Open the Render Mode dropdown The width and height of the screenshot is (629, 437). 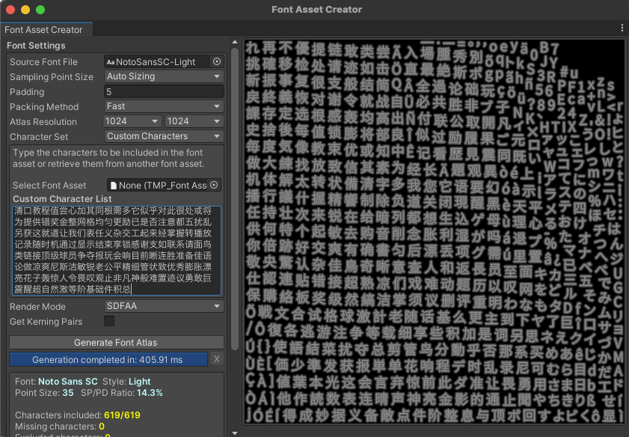tap(164, 306)
